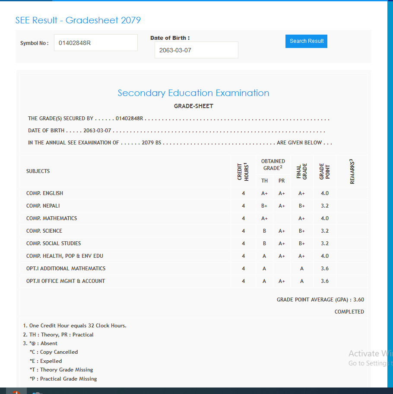The width and height of the screenshot is (393, 394).
Task: Click the highlighted red-orange taskbar app icon
Action: pos(16,391)
